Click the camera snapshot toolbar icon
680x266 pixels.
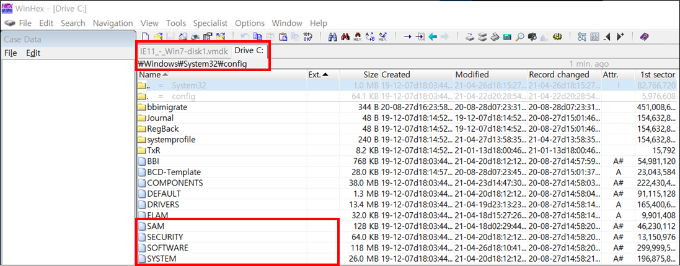(x=532, y=36)
